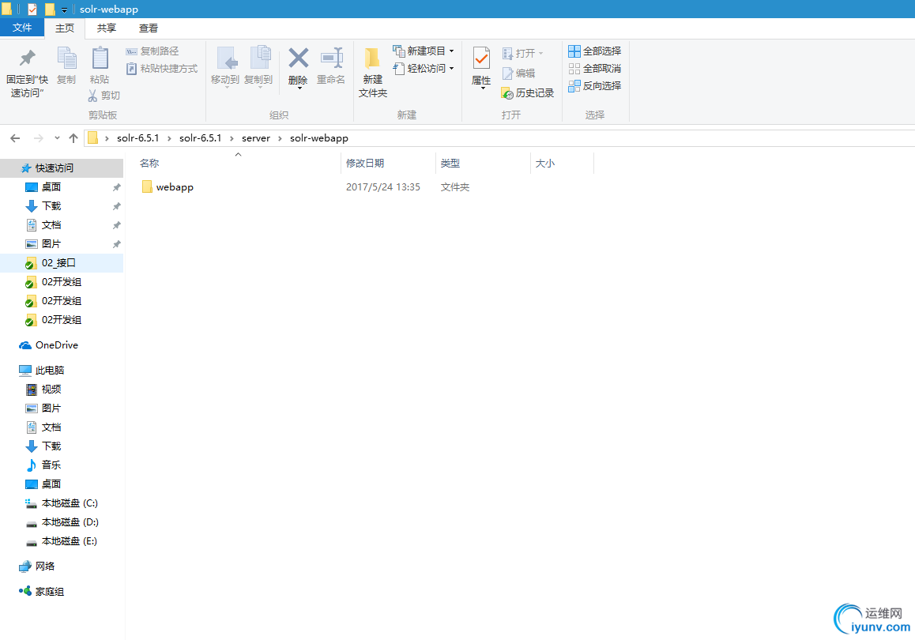Screen dimensions: 915x640
Task: Open Videos (视频) under This PC
Action: pyautogui.click(x=43, y=389)
